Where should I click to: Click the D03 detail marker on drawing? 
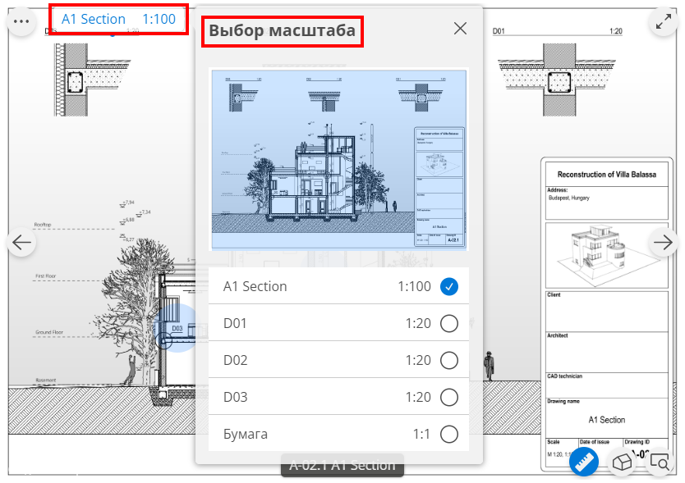pos(177,329)
